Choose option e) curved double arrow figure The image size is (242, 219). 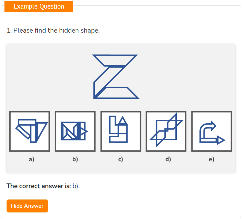pos(211,131)
